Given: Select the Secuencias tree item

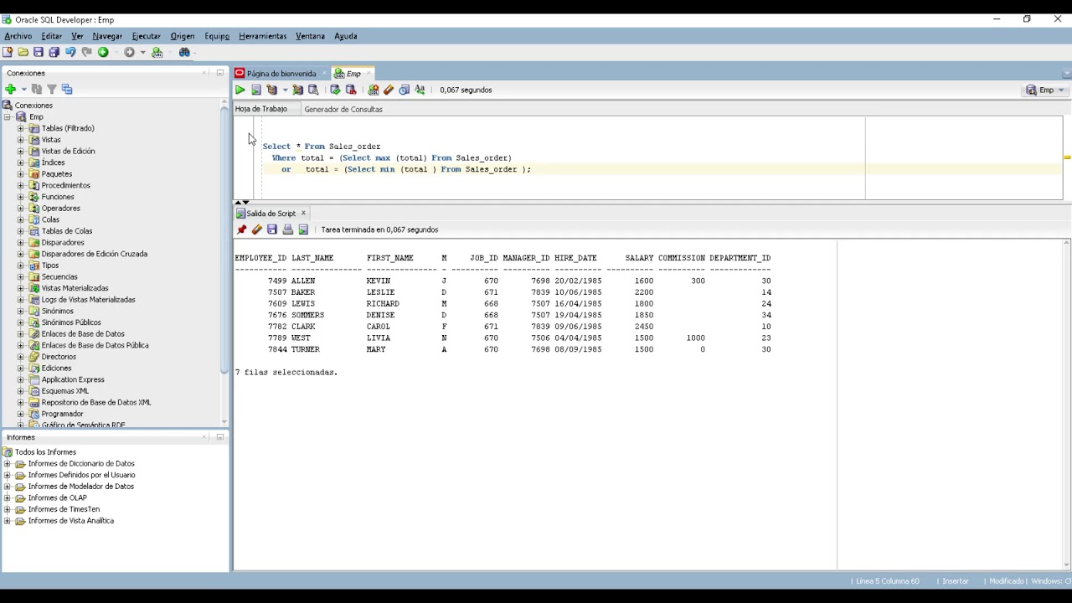Looking at the screenshot, I should click(59, 276).
